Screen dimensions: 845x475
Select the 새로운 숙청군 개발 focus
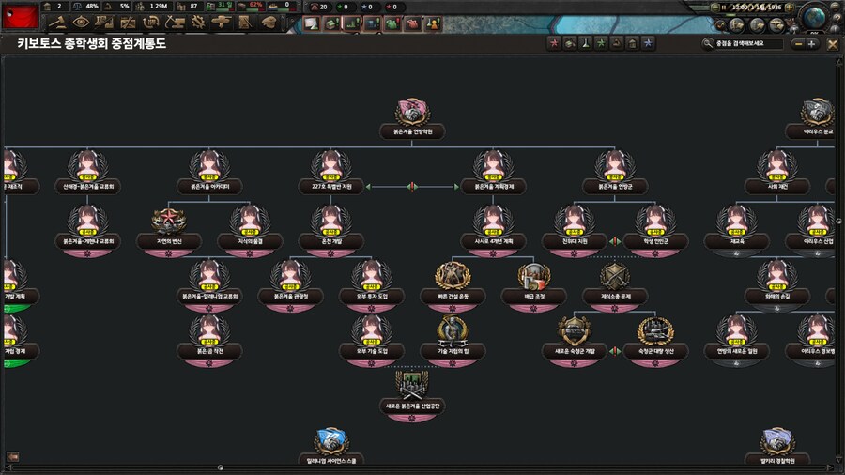574,330
